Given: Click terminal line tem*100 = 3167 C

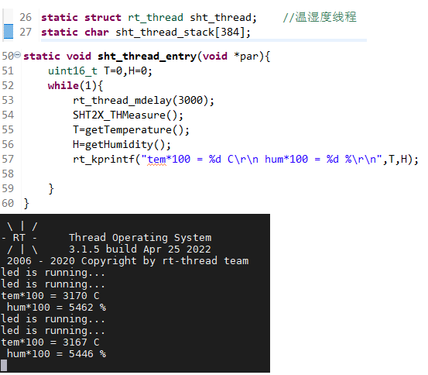Looking at the screenshot, I should click(x=50, y=342).
